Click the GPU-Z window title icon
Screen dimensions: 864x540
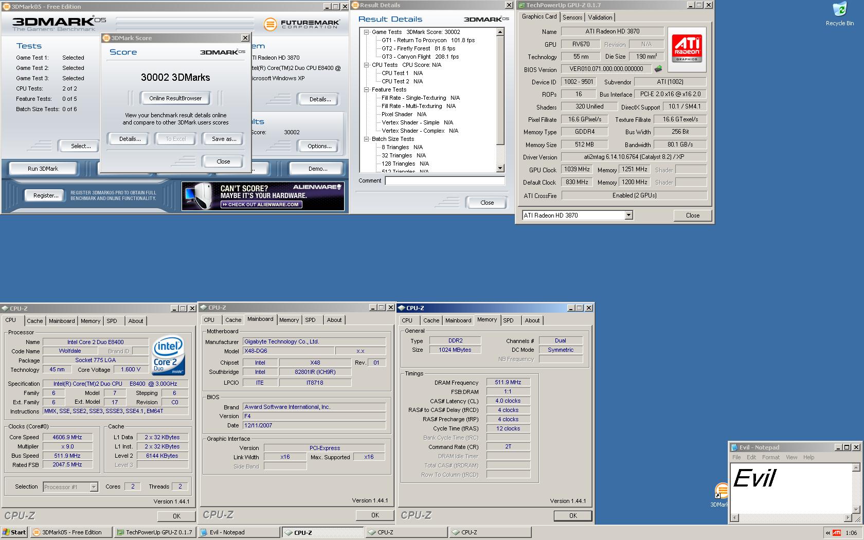point(521,5)
